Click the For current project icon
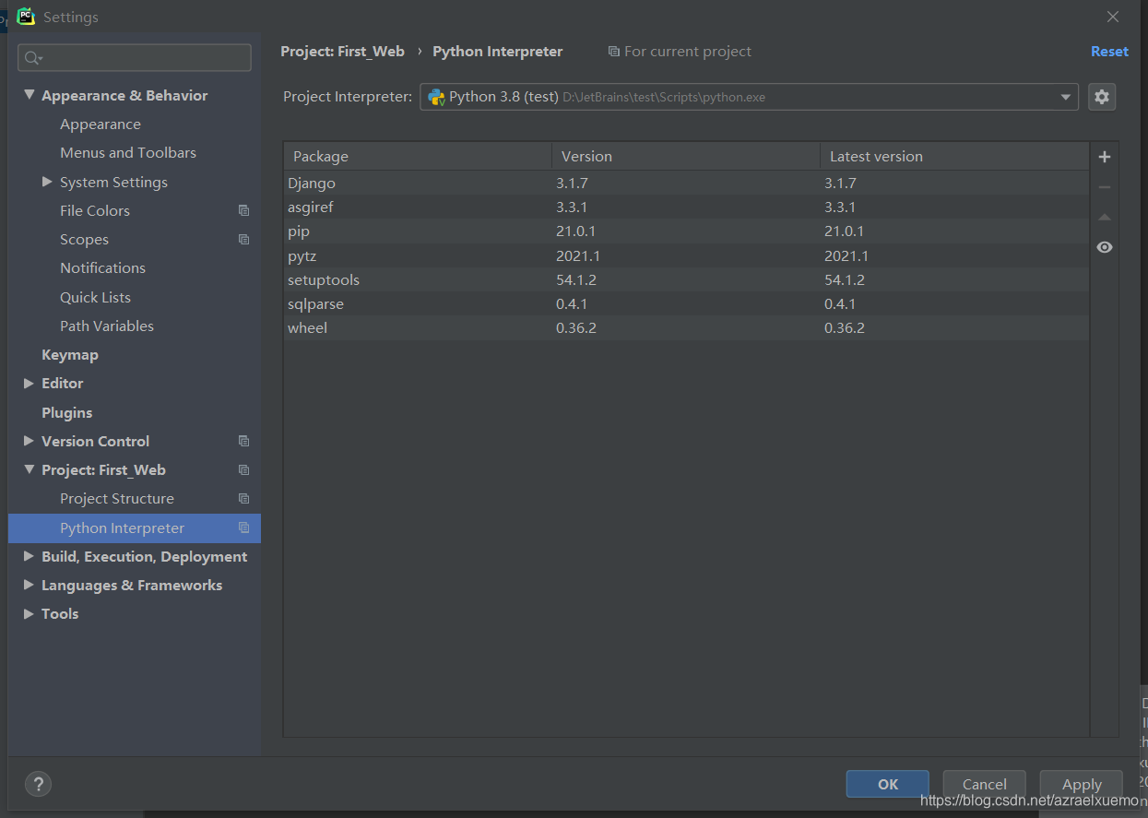Image resolution: width=1148 pixels, height=818 pixels. tap(614, 52)
